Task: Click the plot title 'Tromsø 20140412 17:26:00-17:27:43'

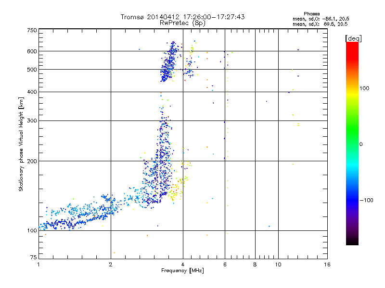Action: point(182,17)
